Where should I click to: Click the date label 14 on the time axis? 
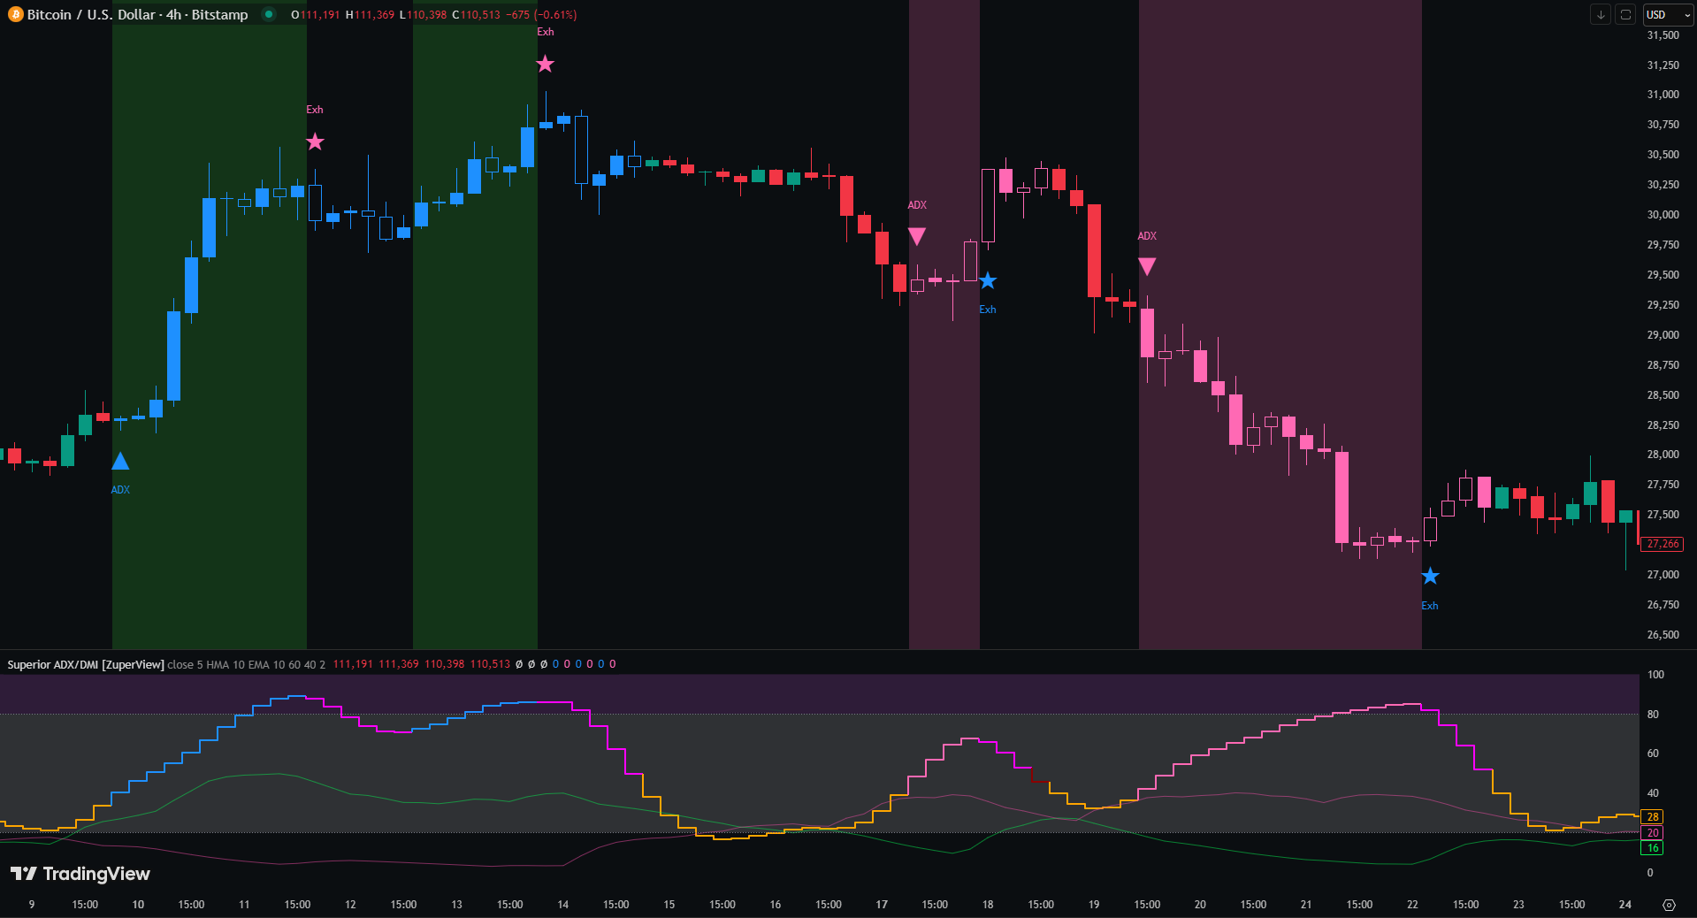pos(563,905)
